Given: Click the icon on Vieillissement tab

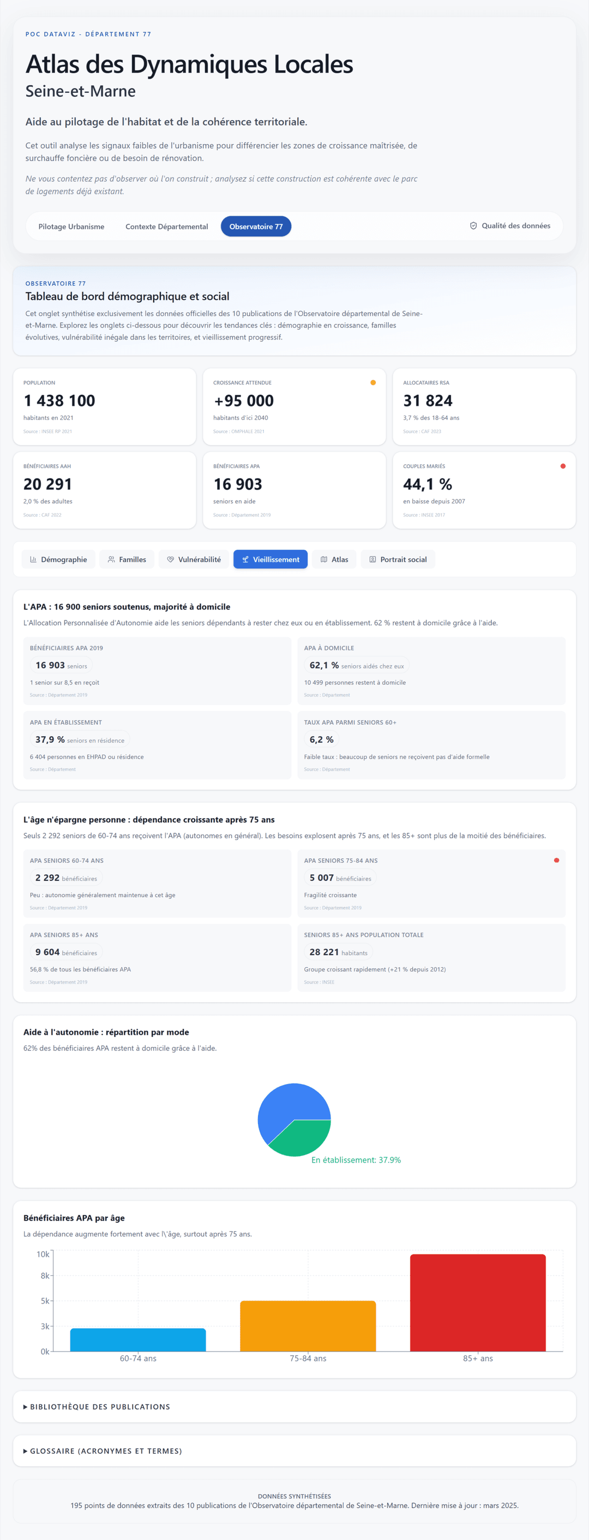Looking at the screenshot, I should [245, 560].
